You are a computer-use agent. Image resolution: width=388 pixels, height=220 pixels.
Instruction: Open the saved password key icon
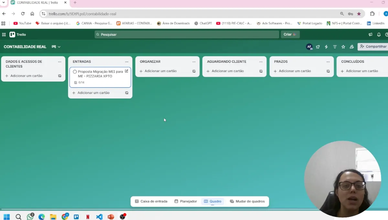350,14
